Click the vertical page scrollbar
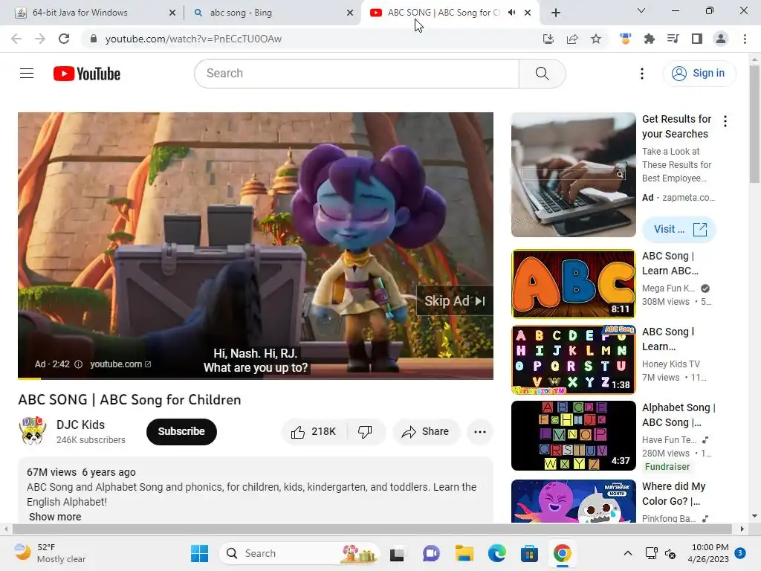Image resolution: width=761 pixels, height=571 pixels. tap(754, 124)
